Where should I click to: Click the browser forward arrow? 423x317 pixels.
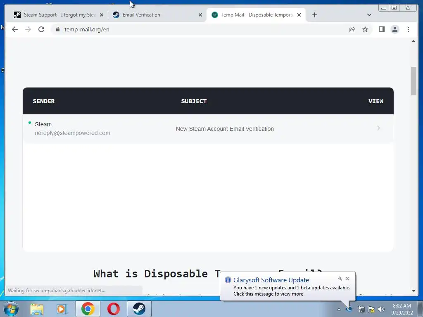(28, 29)
